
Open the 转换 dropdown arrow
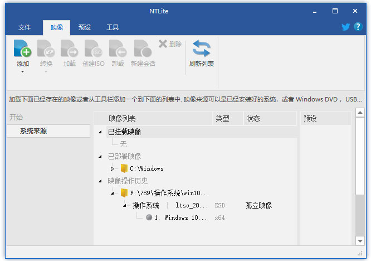pyautogui.click(x=46, y=71)
